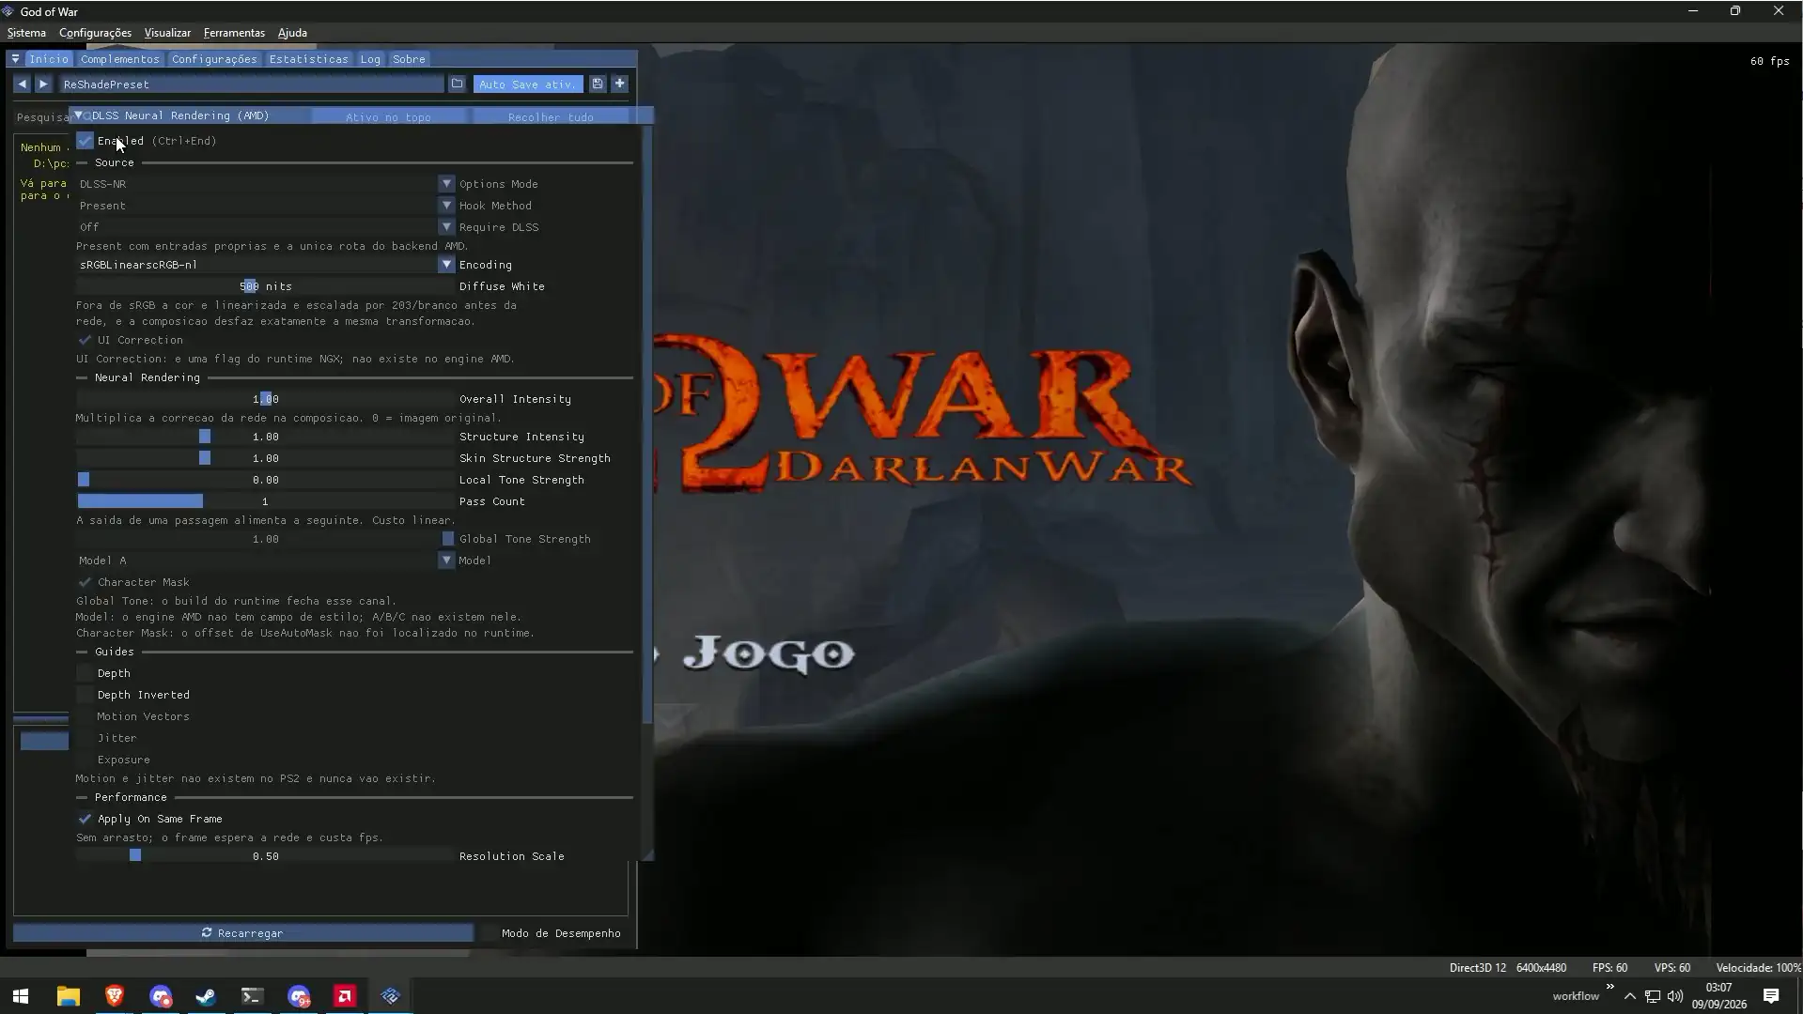Open Steam from the taskbar
1803x1014 pixels.
tap(206, 996)
